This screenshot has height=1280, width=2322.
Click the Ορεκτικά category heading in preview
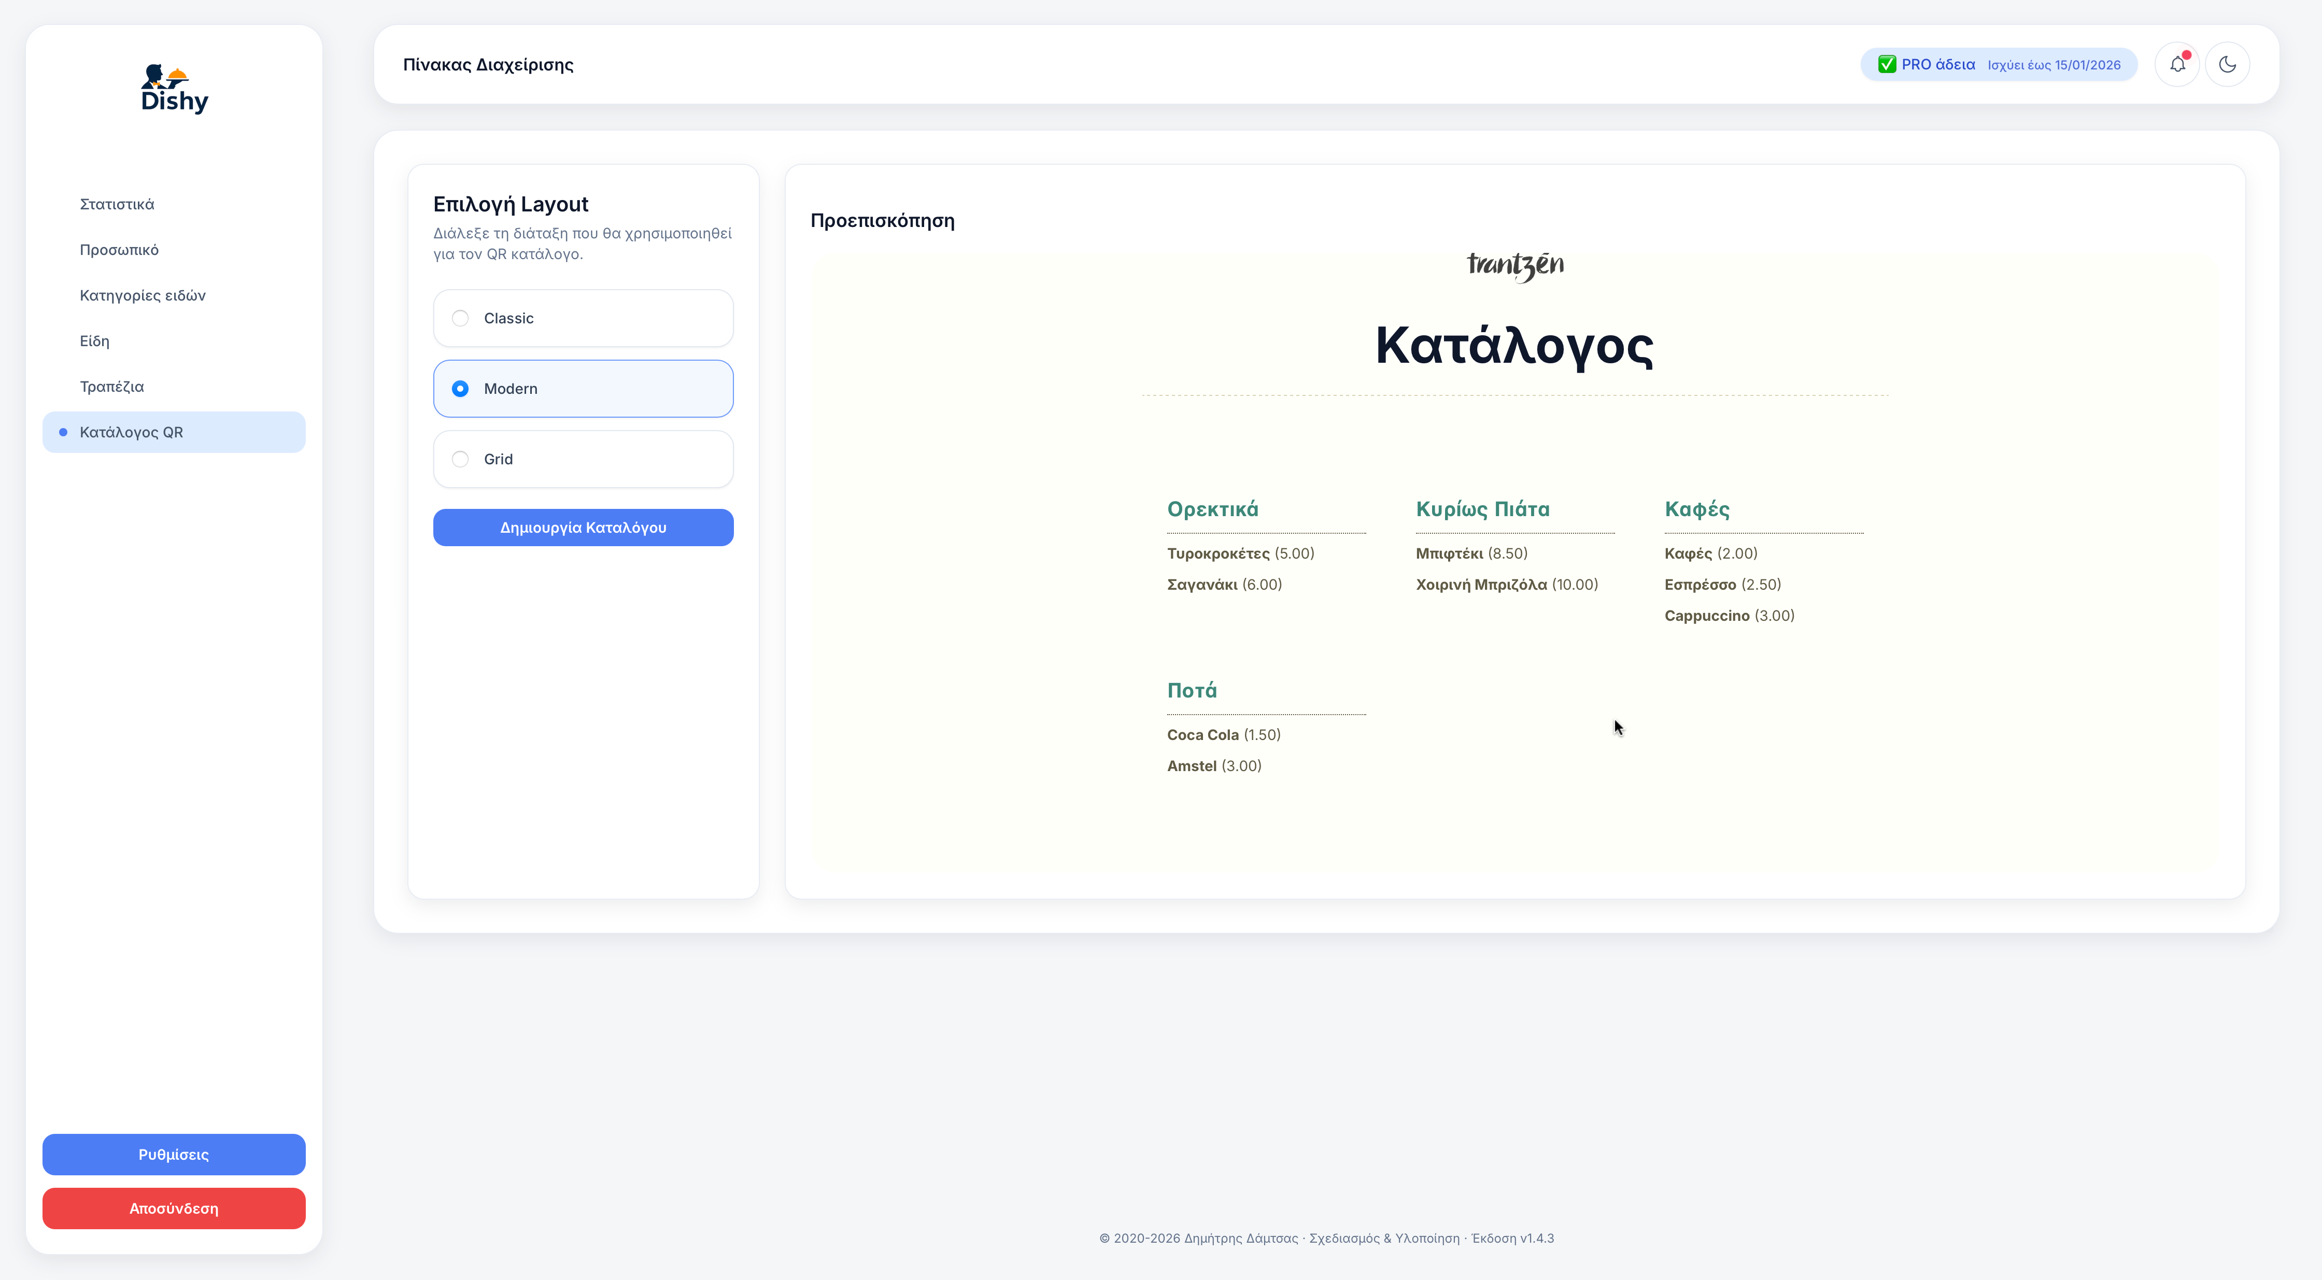coord(1212,509)
